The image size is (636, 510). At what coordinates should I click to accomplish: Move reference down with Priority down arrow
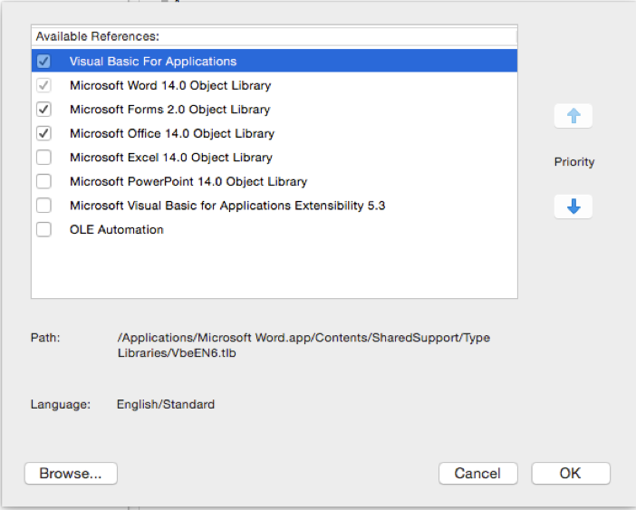[x=573, y=207]
